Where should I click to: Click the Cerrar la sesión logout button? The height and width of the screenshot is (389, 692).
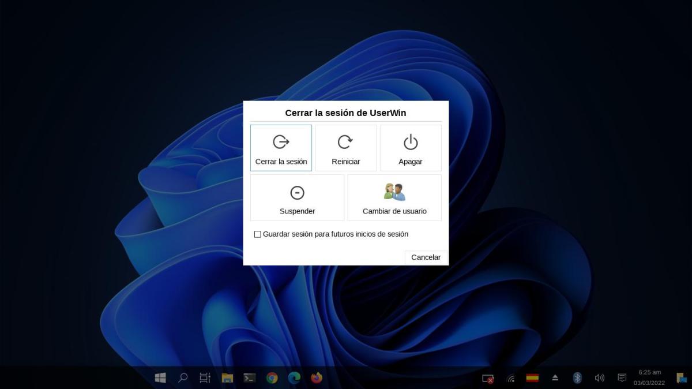point(281,148)
